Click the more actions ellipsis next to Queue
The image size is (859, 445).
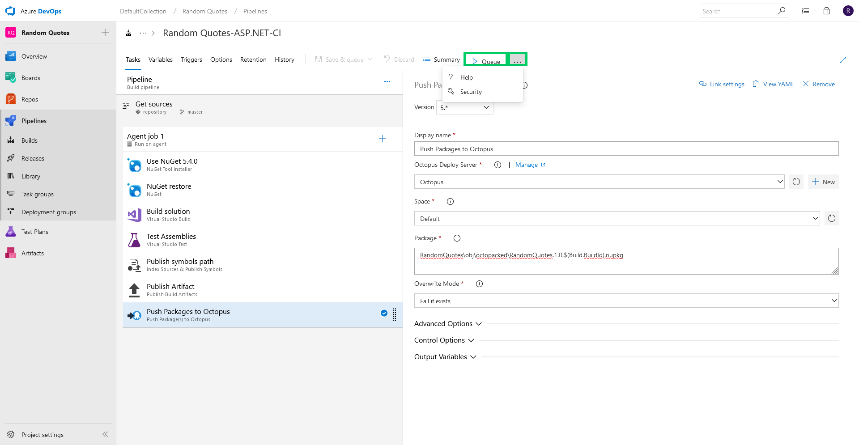pos(517,60)
